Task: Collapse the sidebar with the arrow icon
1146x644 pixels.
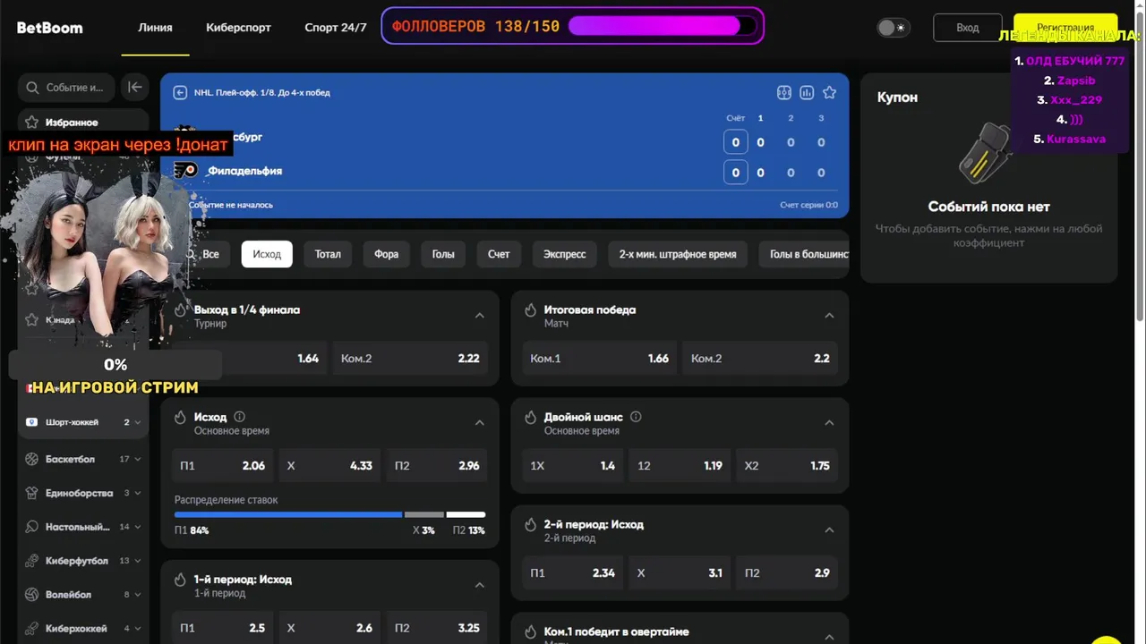Action: tap(135, 87)
